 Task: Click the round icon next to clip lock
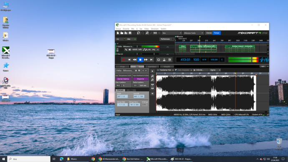[139, 71]
